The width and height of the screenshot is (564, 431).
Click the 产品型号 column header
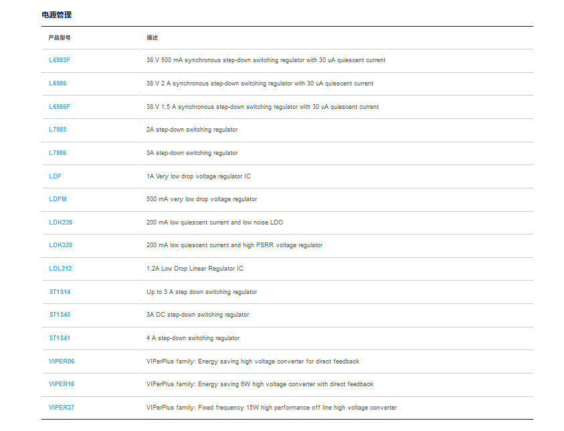(x=60, y=37)
